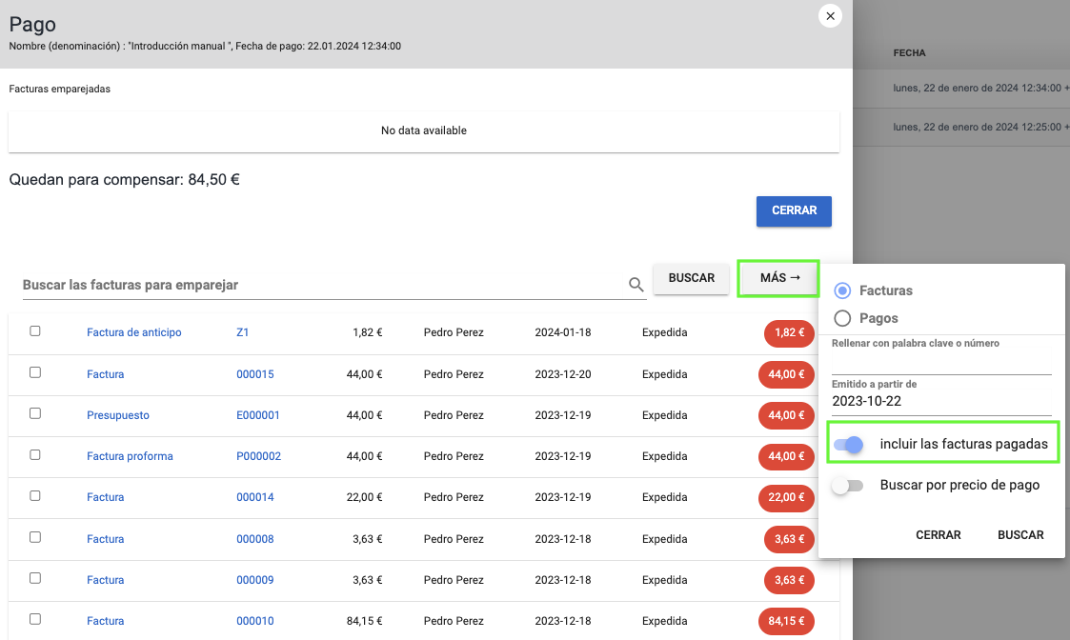Disable 'incluir las facturas pagadas' toggle

[x=848, y=445]
